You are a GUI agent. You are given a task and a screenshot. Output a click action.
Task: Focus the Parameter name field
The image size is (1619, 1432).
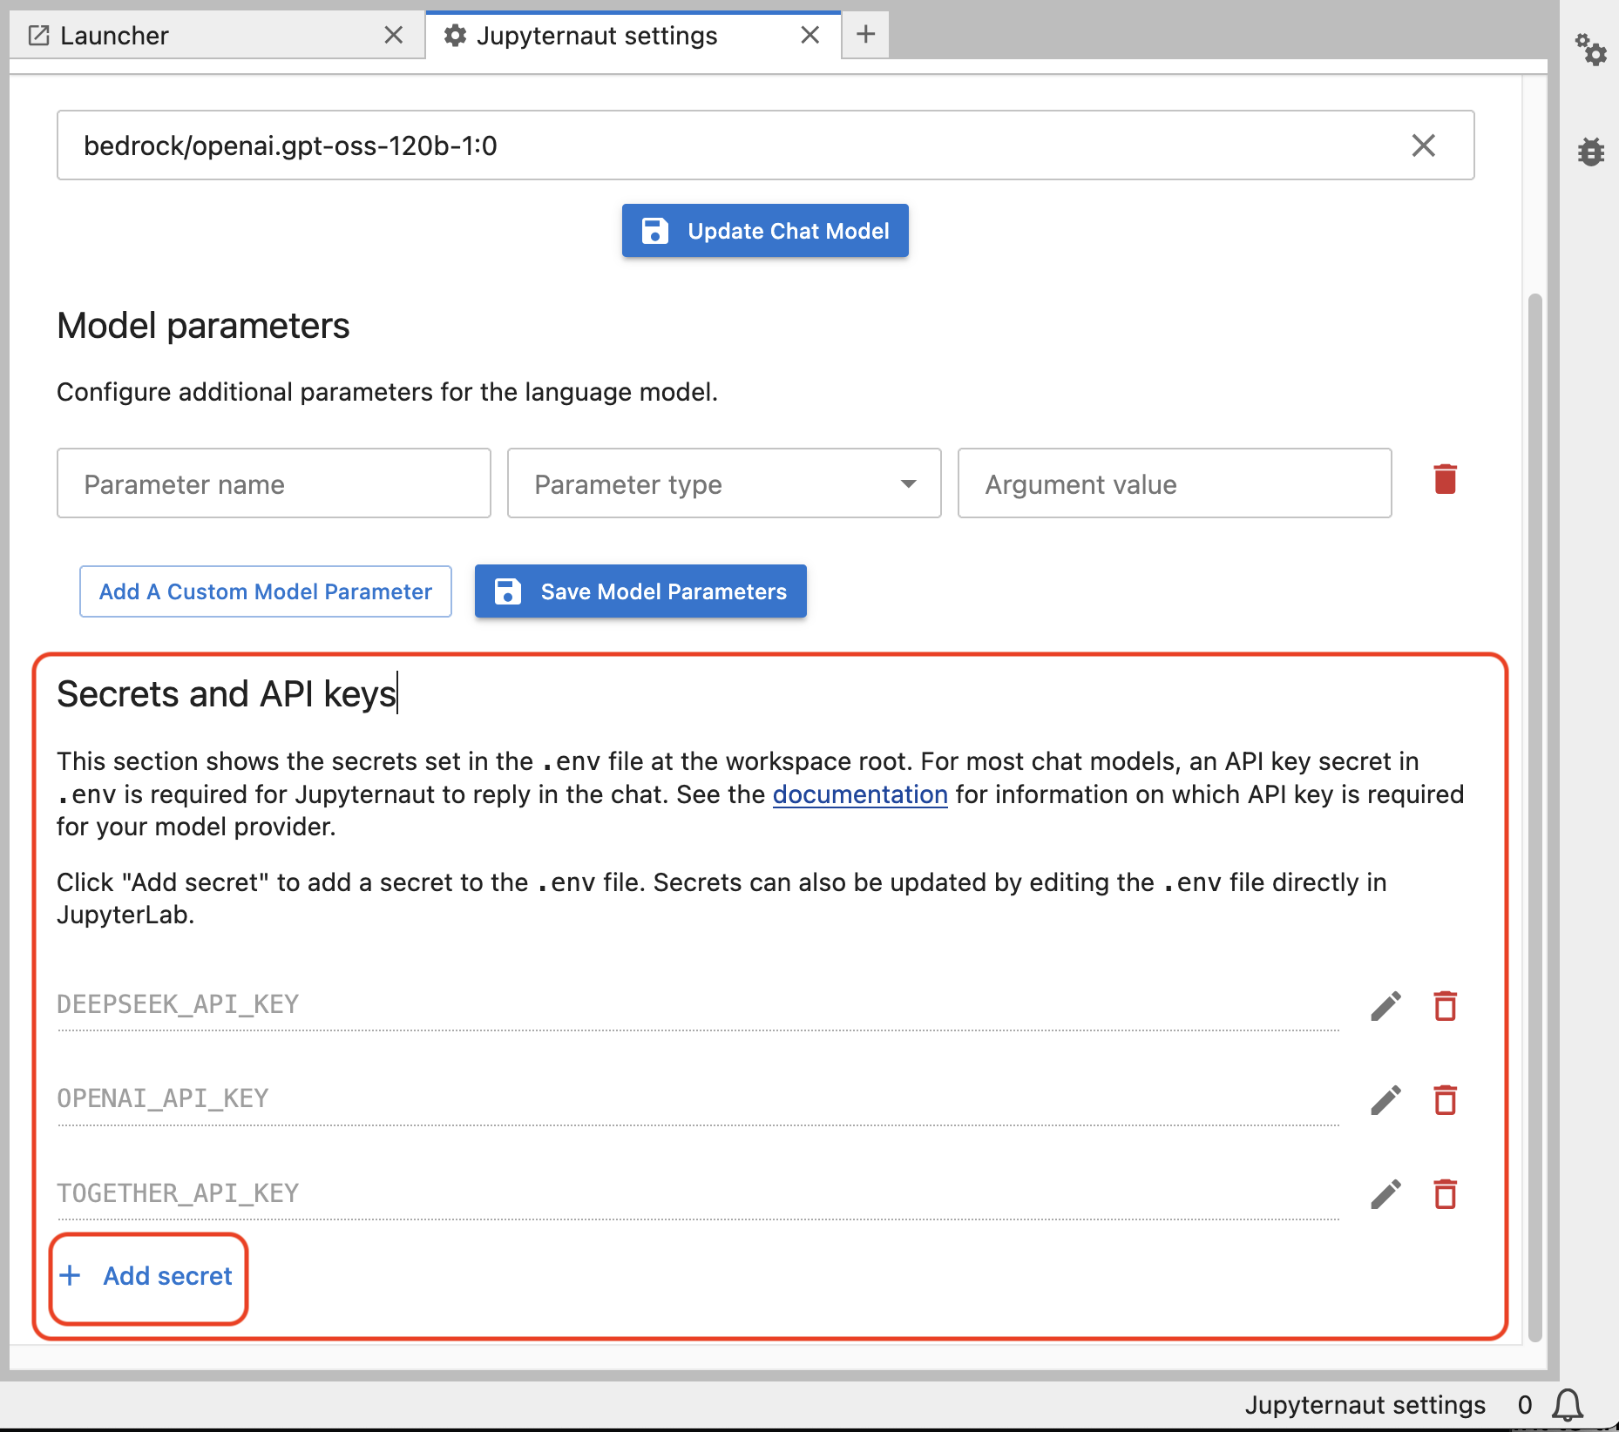[274, 483]
